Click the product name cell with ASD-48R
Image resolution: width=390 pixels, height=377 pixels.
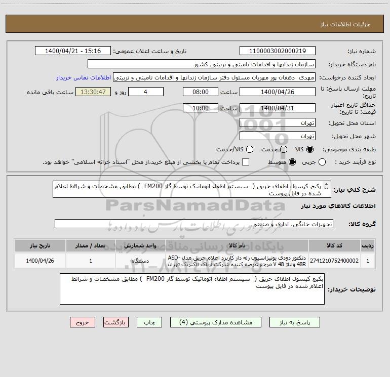tap(237, 261)
